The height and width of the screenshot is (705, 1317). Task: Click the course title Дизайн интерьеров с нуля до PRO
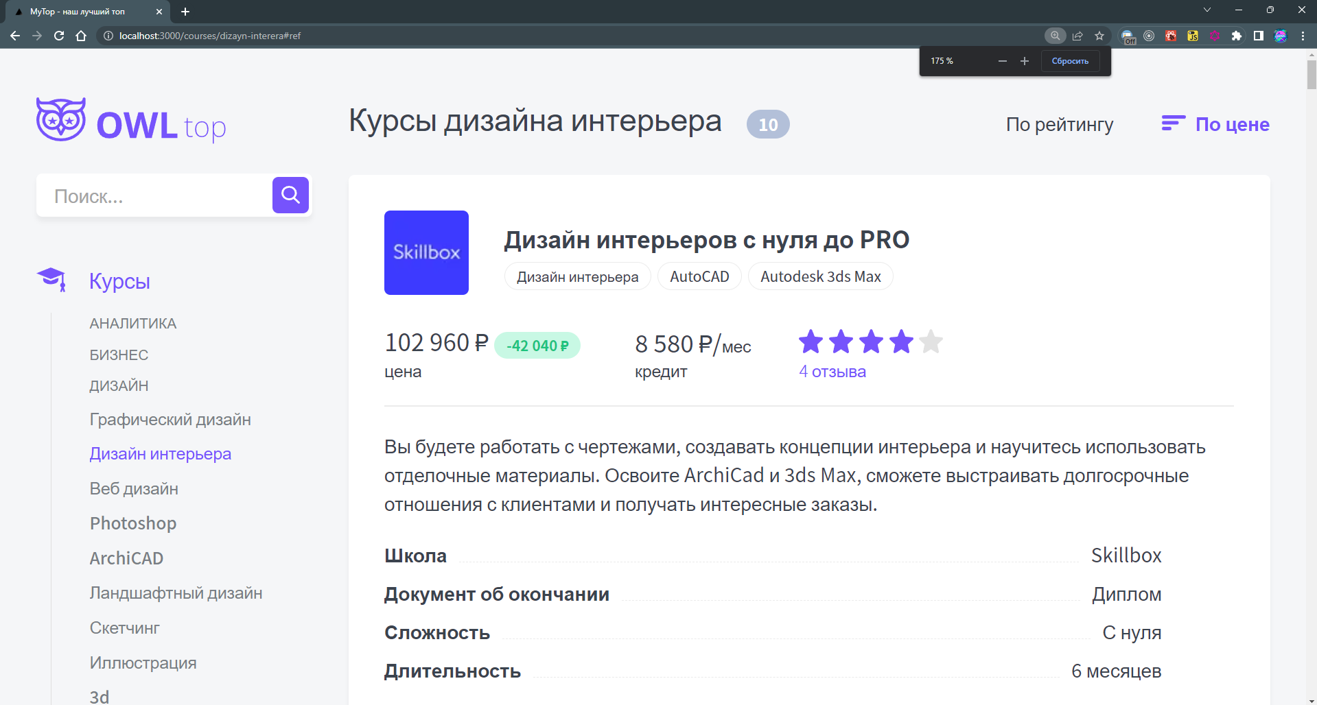[x=706, y=240]
